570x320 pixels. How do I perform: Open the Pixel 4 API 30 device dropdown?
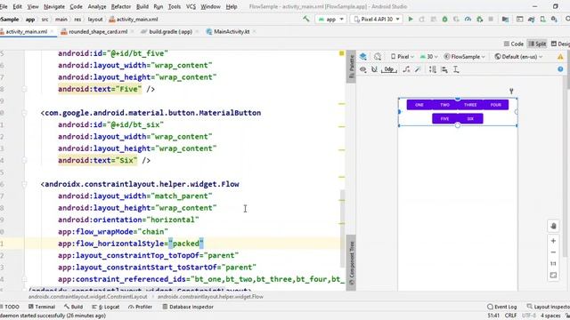[x=377, y=20]
